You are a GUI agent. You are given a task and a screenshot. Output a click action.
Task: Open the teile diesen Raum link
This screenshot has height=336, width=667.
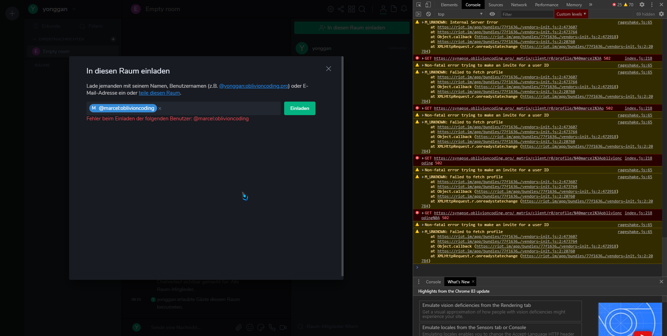point(159,93)
